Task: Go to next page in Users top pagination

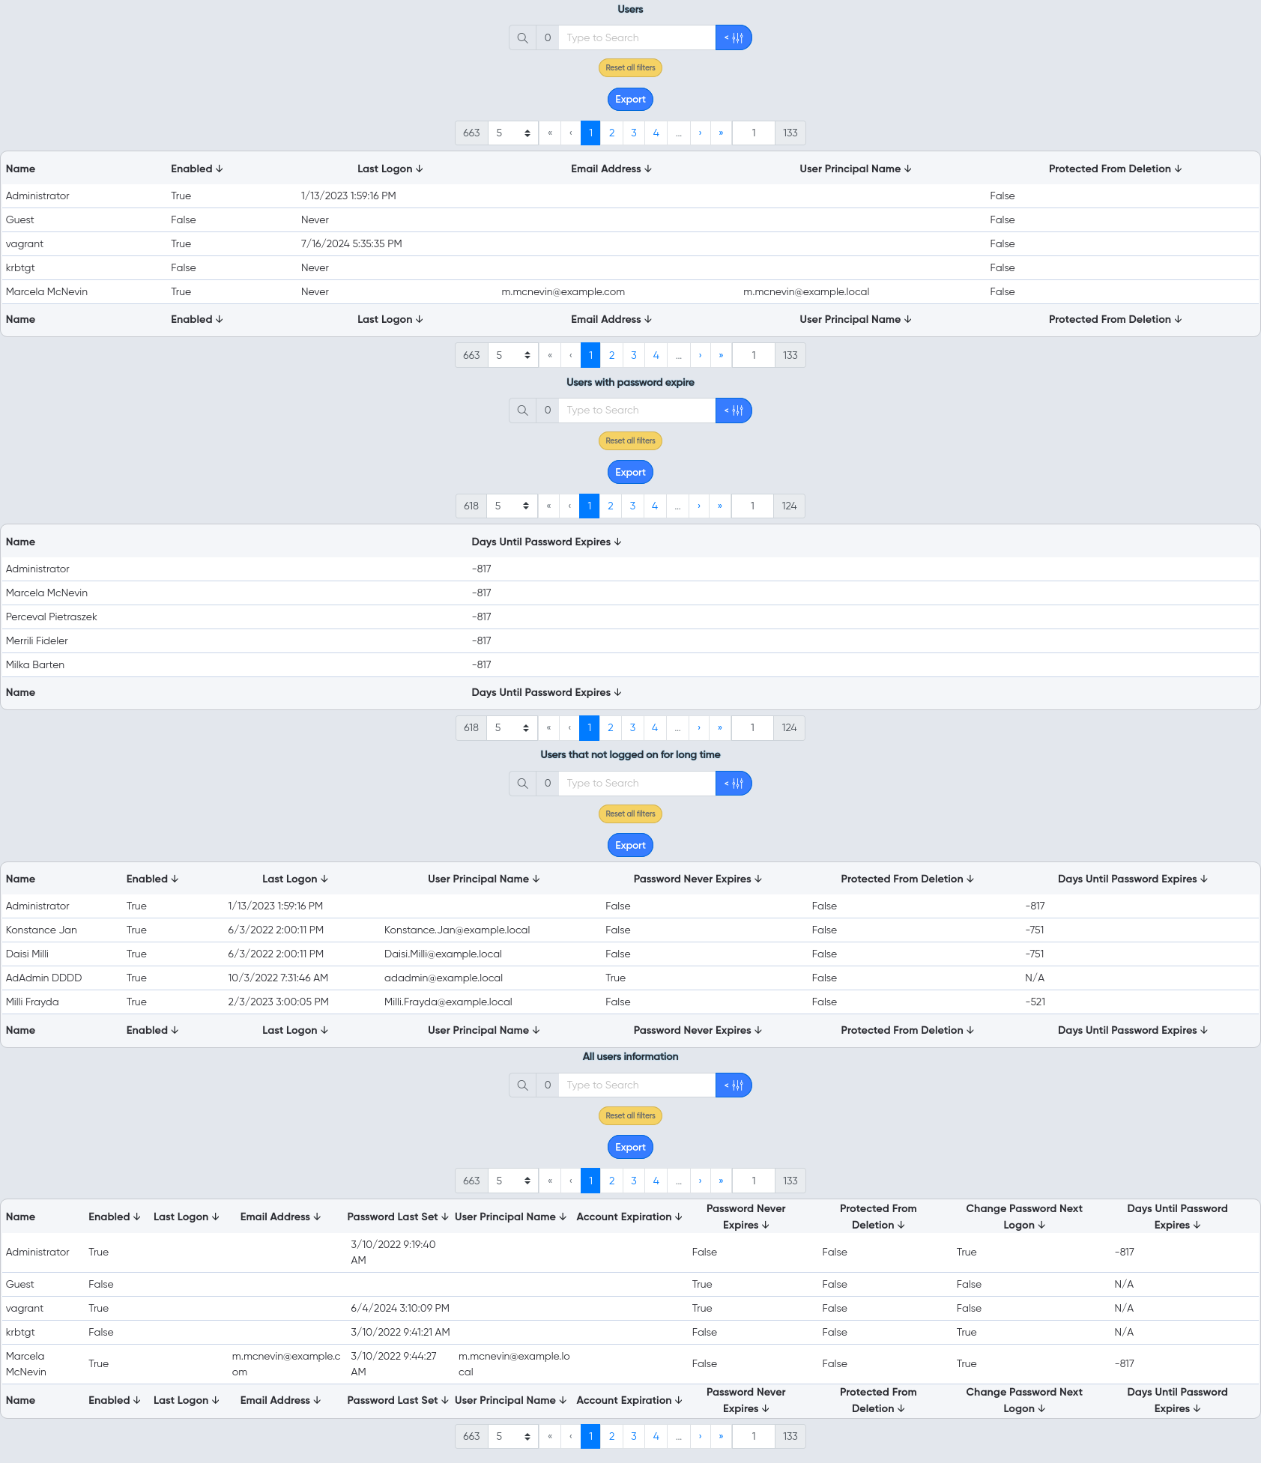Action: click(700, 133)
